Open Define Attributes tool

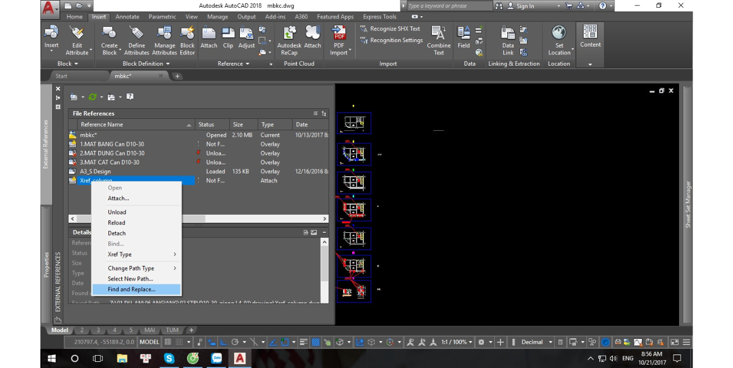[136, 40]
